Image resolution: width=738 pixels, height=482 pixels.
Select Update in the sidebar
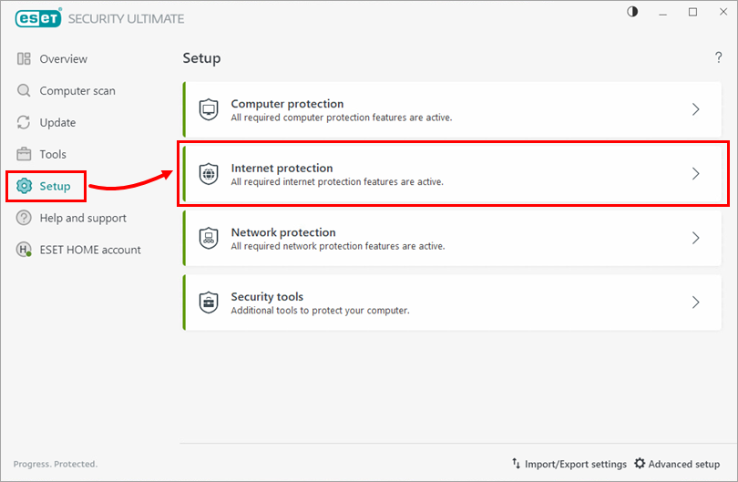[57, 123]
